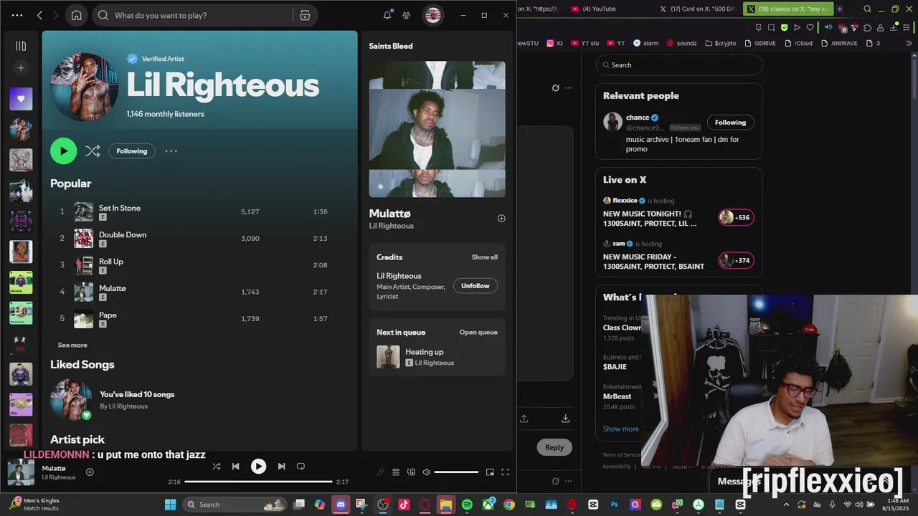The image size is (918, 516).
Task: Open Spotify three-dot app menu
Action: [x=17, y=15]
